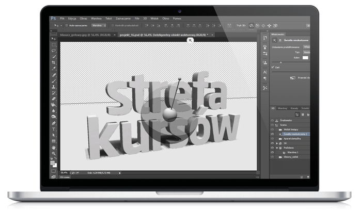Toggle the Auto-zaznaczanie checkbox
Image resolution: width=359 pixels, height=212 pixels.
tap(67, 25)
